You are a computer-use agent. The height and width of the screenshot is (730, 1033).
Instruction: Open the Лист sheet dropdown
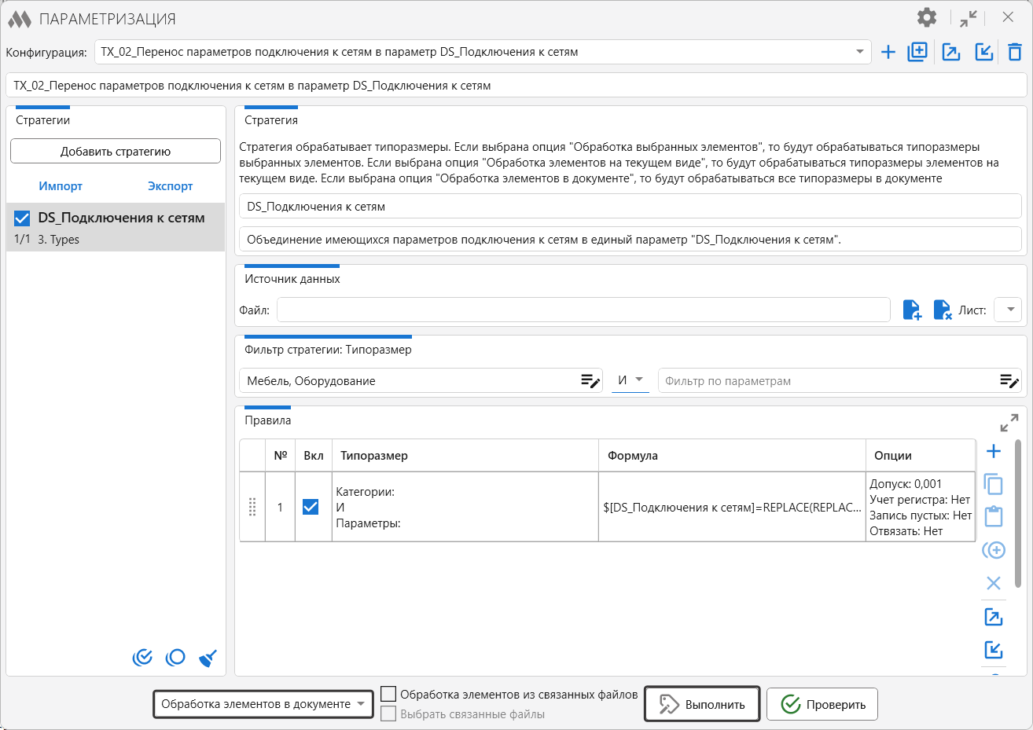pyautogui.click(x=1008, y=310)
